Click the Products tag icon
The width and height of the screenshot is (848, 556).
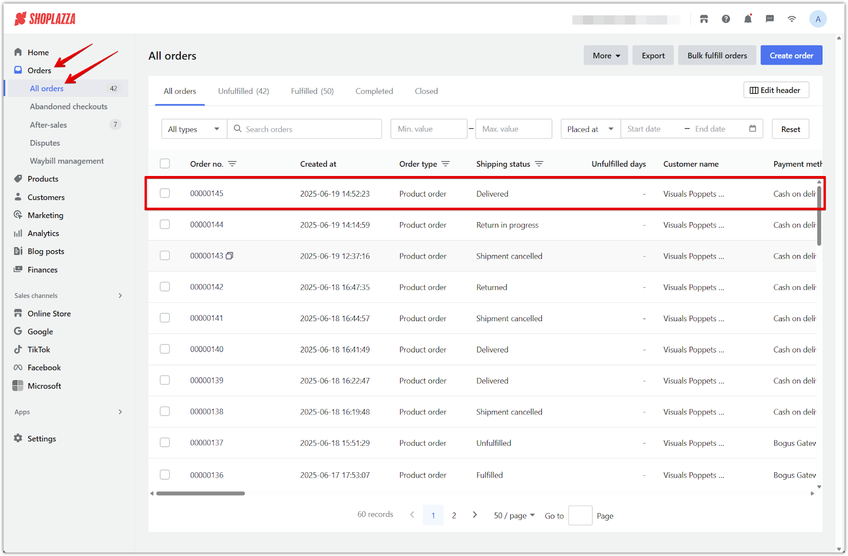18,179
